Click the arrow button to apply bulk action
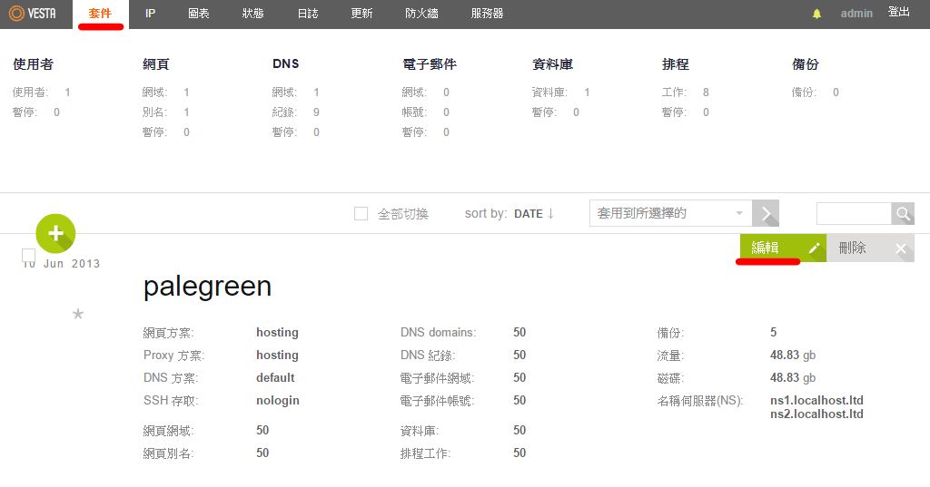Screen dimensions: 930x487 coord(767,213)
